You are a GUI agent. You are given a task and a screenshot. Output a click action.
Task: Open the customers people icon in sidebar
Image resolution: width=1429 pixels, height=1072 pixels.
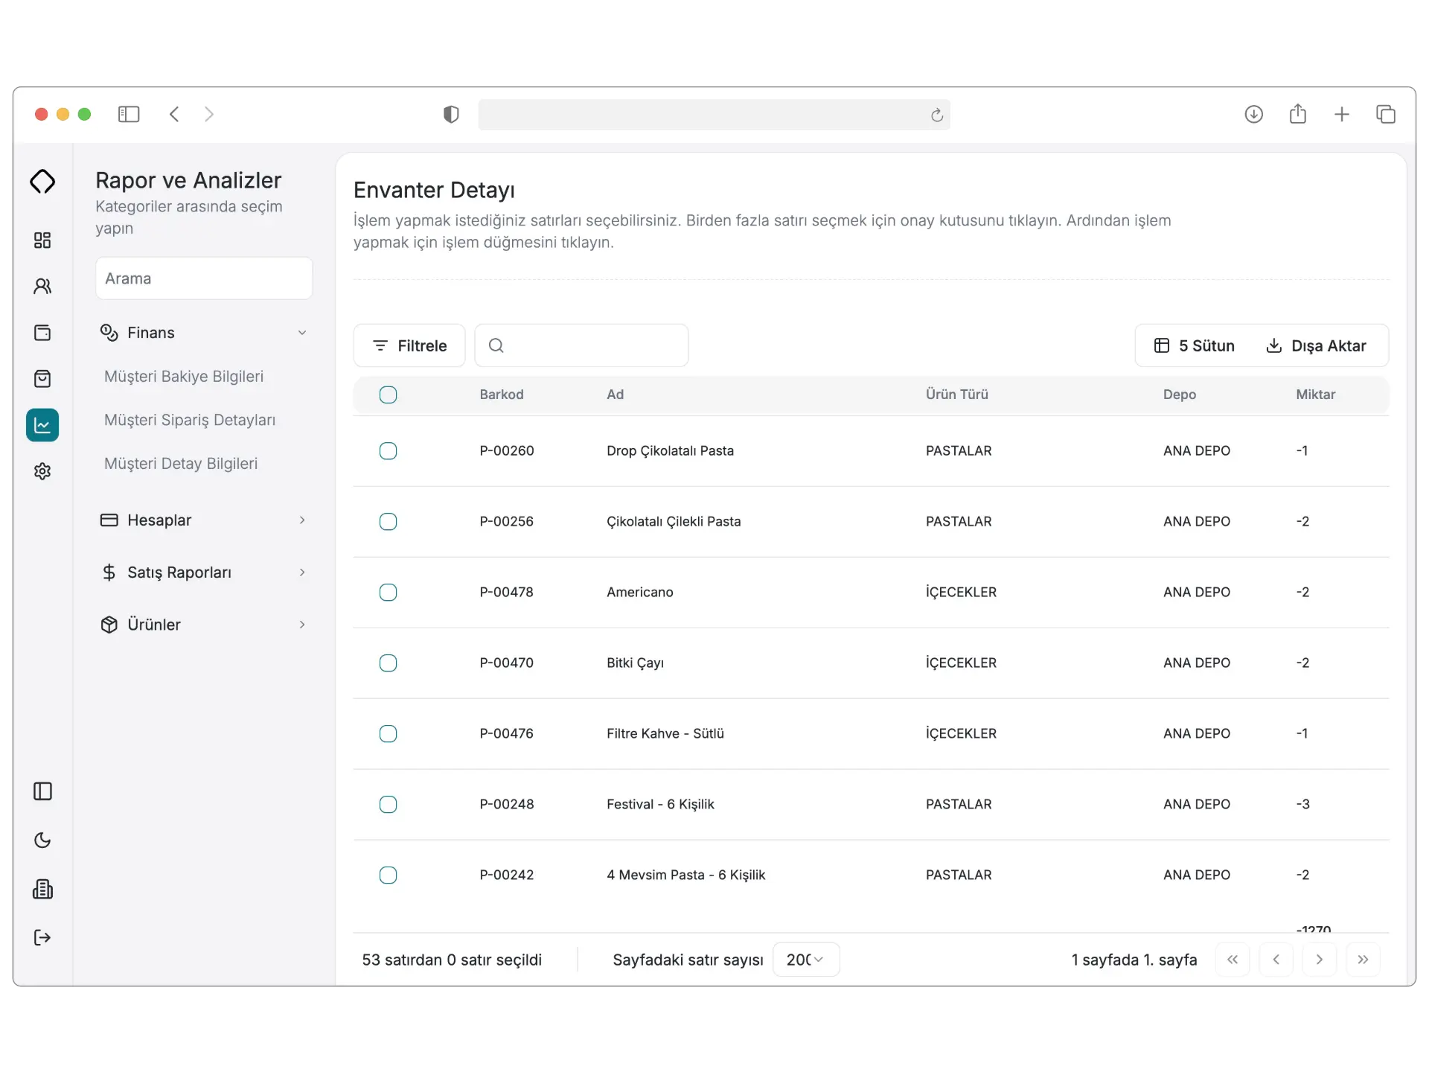point(42,286)
